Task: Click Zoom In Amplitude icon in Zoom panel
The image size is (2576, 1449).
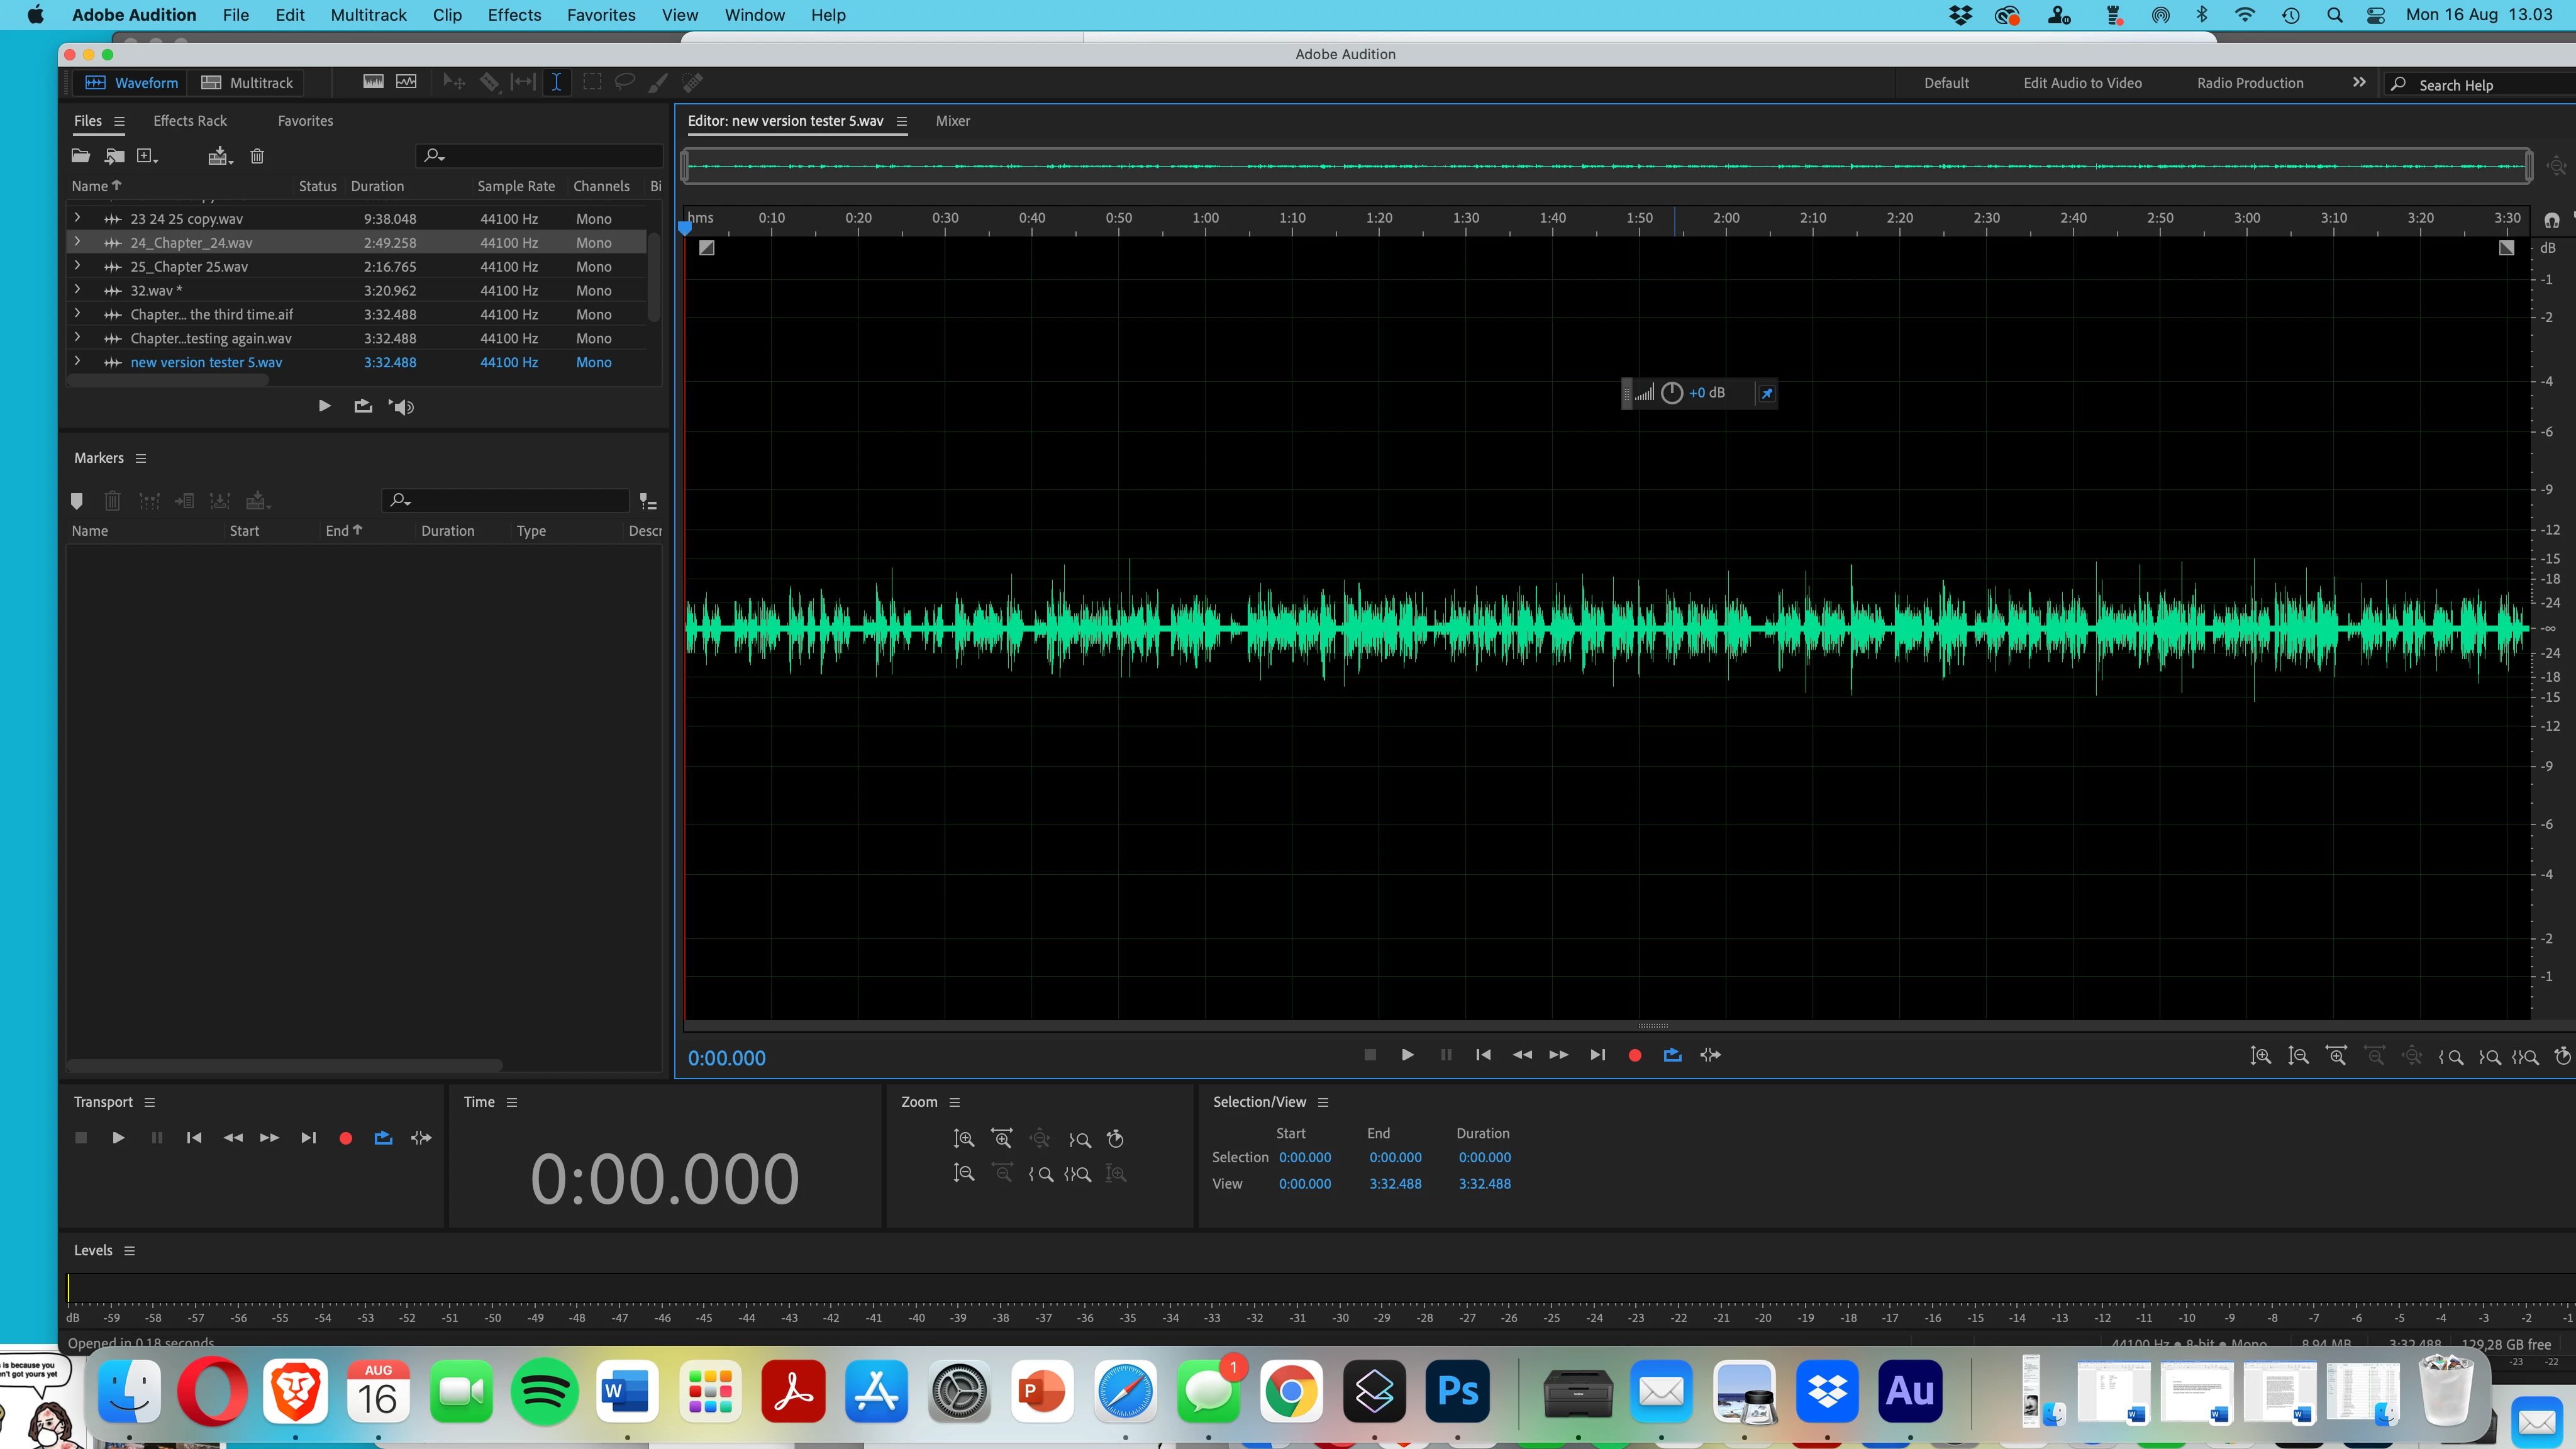Action: click(x=963, y=1139)
